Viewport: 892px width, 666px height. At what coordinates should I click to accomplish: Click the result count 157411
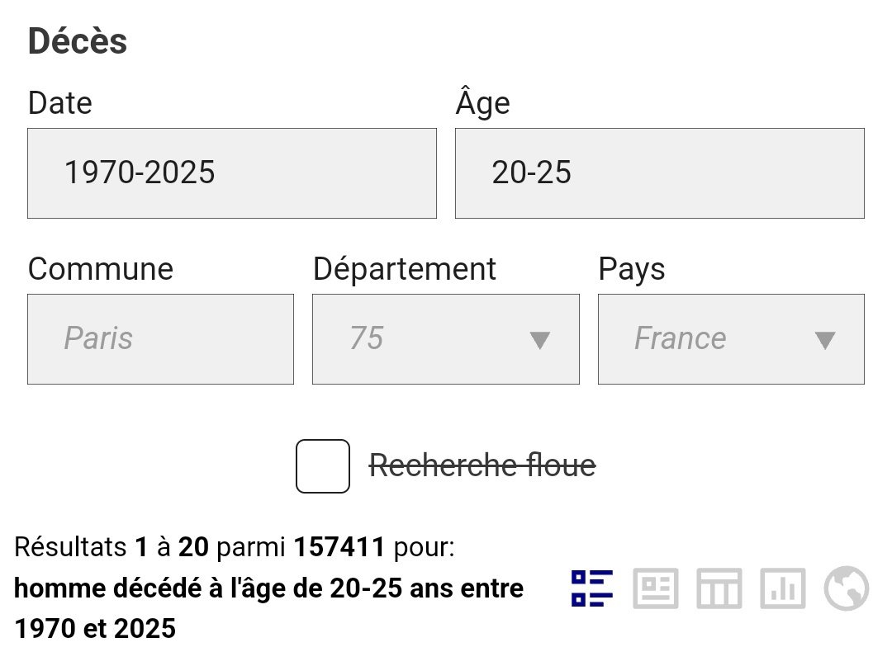click(x=339, y=546)
